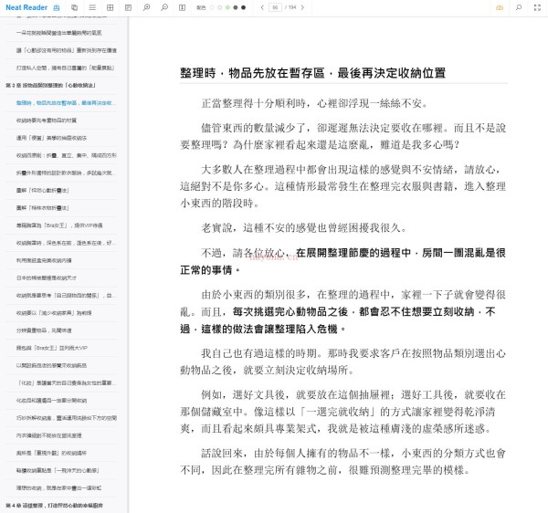The height and width of the screenshot is (513, 548).
Task: Open TOC entry '折疊外形獨特的設計款衣服時'
Action: (x=67, y=173)
